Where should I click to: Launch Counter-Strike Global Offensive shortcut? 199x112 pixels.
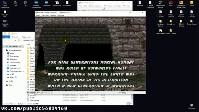tap(181, 4)
